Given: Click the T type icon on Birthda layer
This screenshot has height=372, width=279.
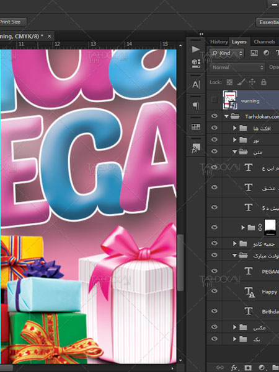Looking at the screenshot, I should (x=249, y=311).
